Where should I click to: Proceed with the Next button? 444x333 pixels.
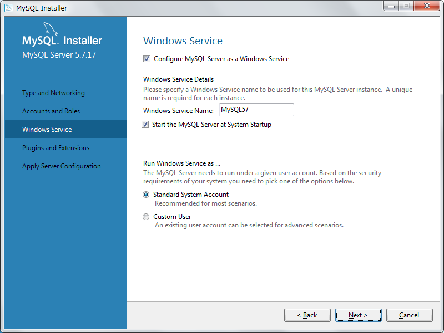pos(358,315)
